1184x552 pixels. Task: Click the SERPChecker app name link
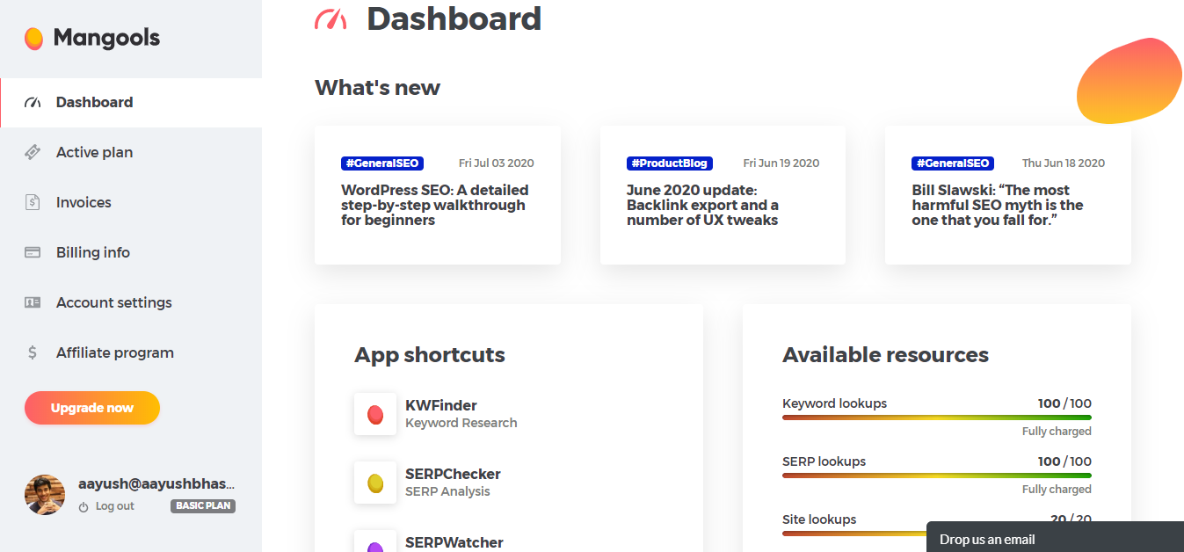[453, 474]
